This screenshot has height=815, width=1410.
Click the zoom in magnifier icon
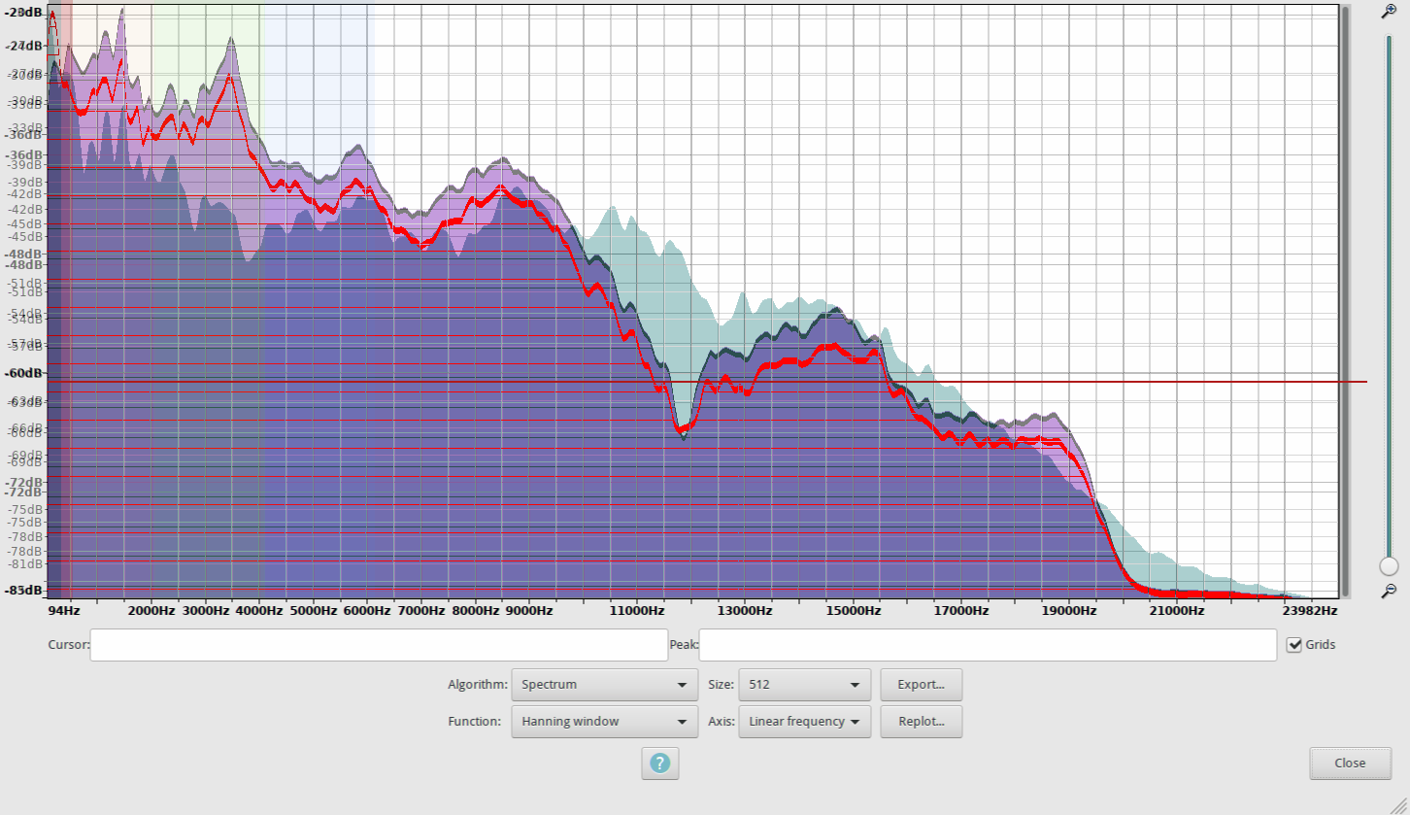[1390, 12]
